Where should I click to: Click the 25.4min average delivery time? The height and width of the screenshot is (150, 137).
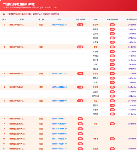(132, 101)
